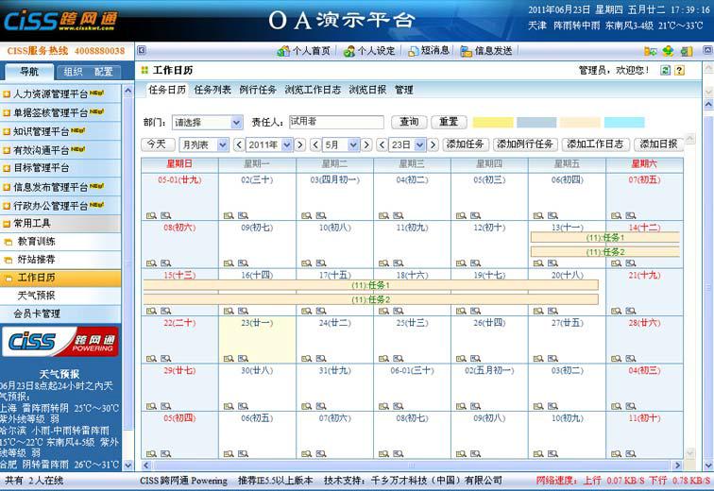The image size is (714, 491).
Task: Switch to the 例行任务 tab
Action: point(258,90)
